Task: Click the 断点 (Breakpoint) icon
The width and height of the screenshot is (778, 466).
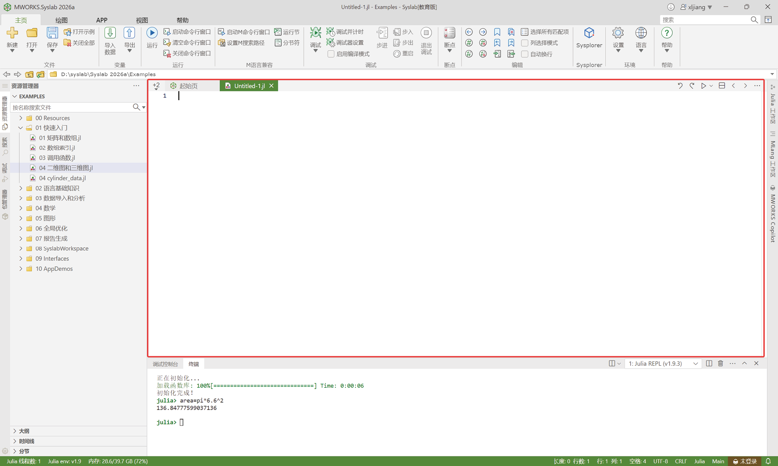Action: [x=449, y=33]
